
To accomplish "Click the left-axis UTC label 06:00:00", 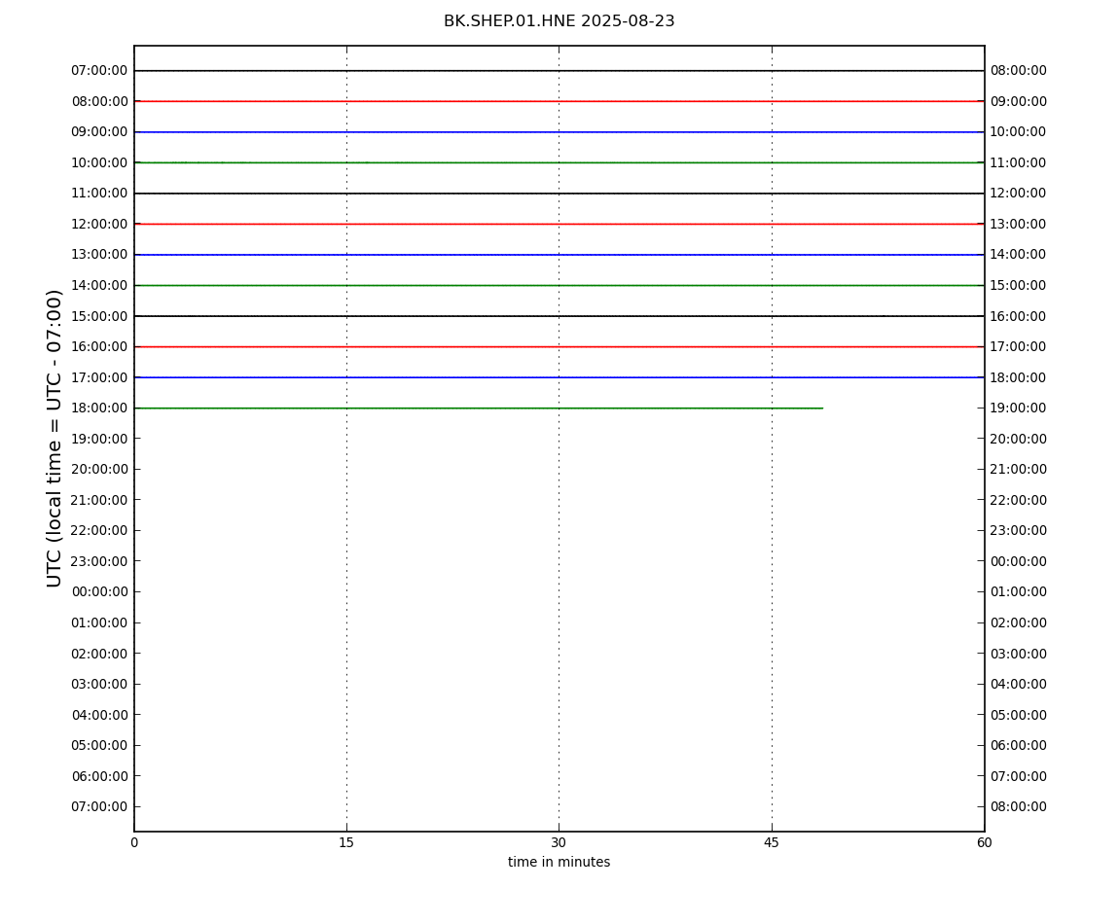I will click(x=99, y=776).
